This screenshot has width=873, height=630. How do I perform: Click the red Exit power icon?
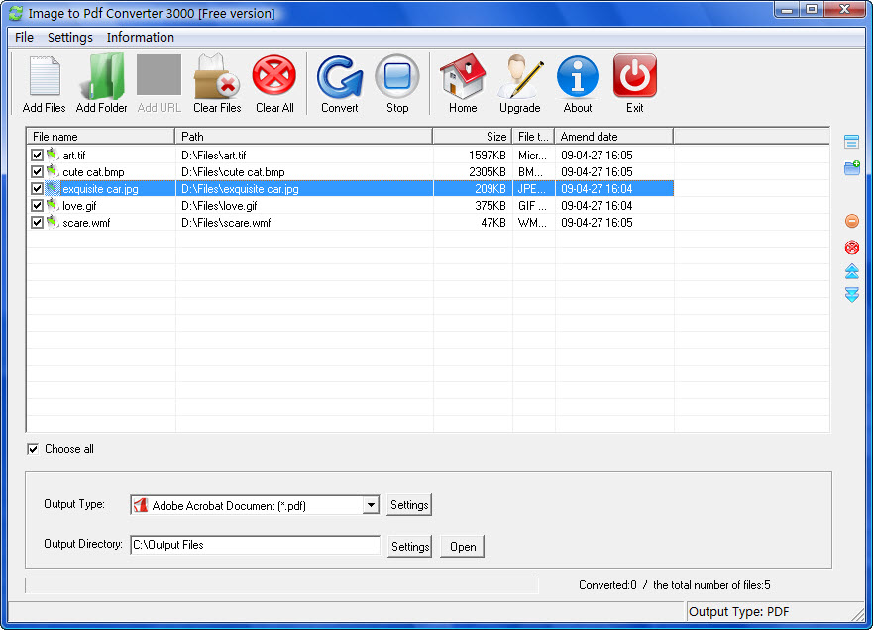pos(634,77)
